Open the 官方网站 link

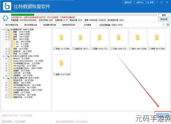pyautogui.click(x=9, y=121)
